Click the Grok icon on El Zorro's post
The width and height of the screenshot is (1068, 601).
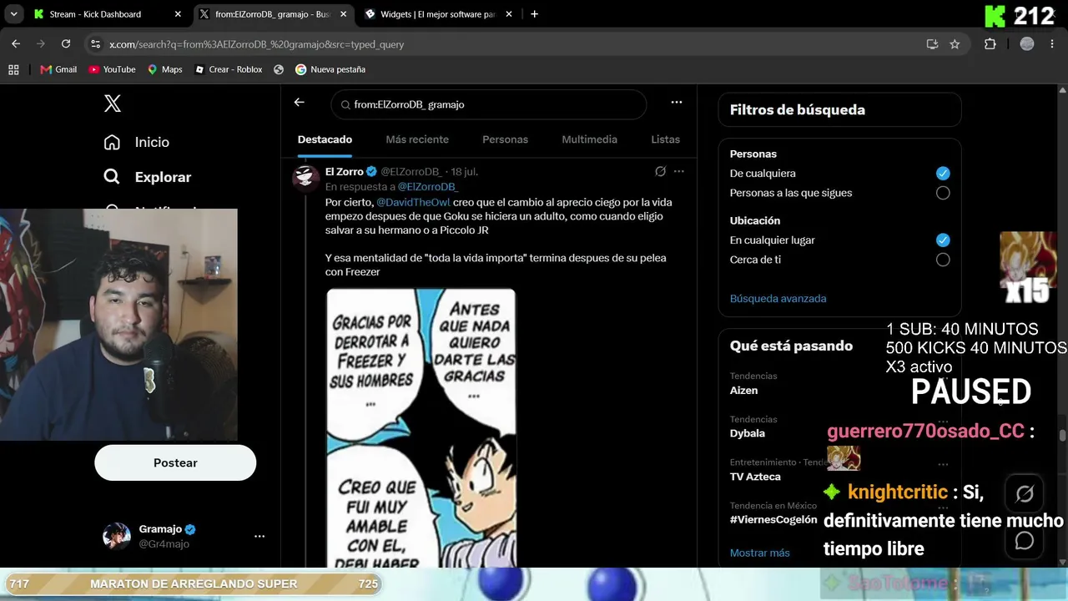click(x=660, y=171)
